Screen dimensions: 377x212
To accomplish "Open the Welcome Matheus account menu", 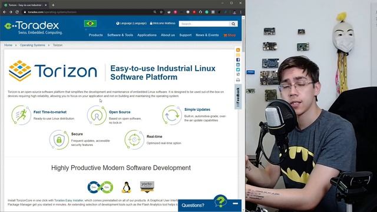I will [163, 24].
